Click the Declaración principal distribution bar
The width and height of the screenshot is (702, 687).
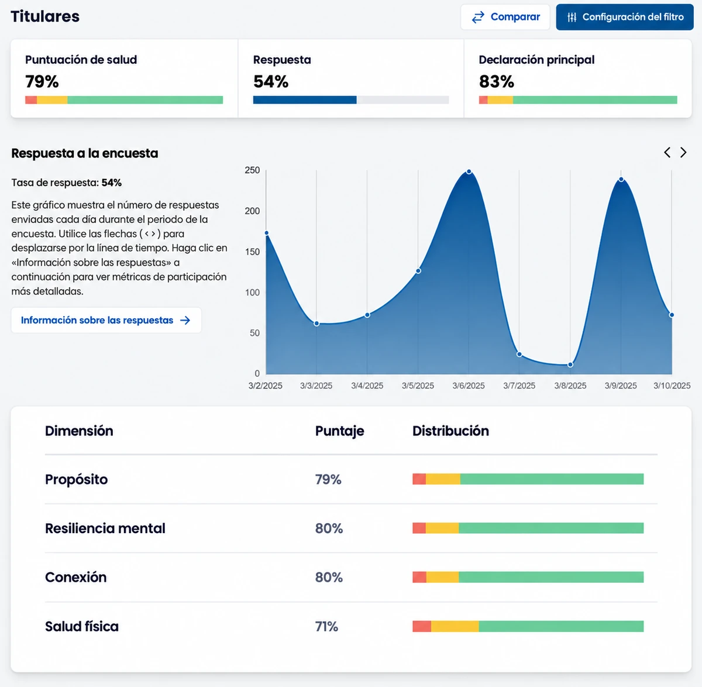coord(578,100)
